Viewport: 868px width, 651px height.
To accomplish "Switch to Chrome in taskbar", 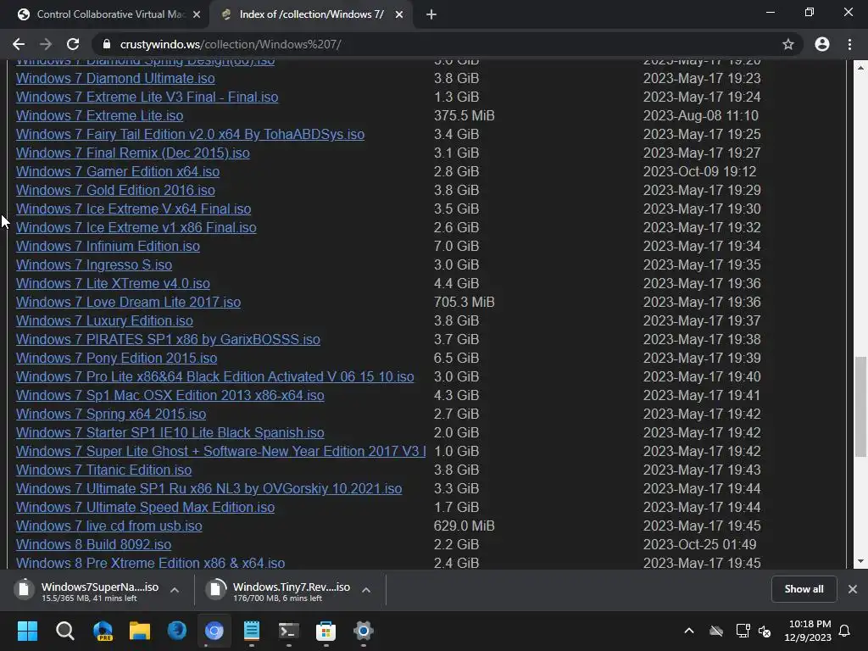I will click(214, 631).
